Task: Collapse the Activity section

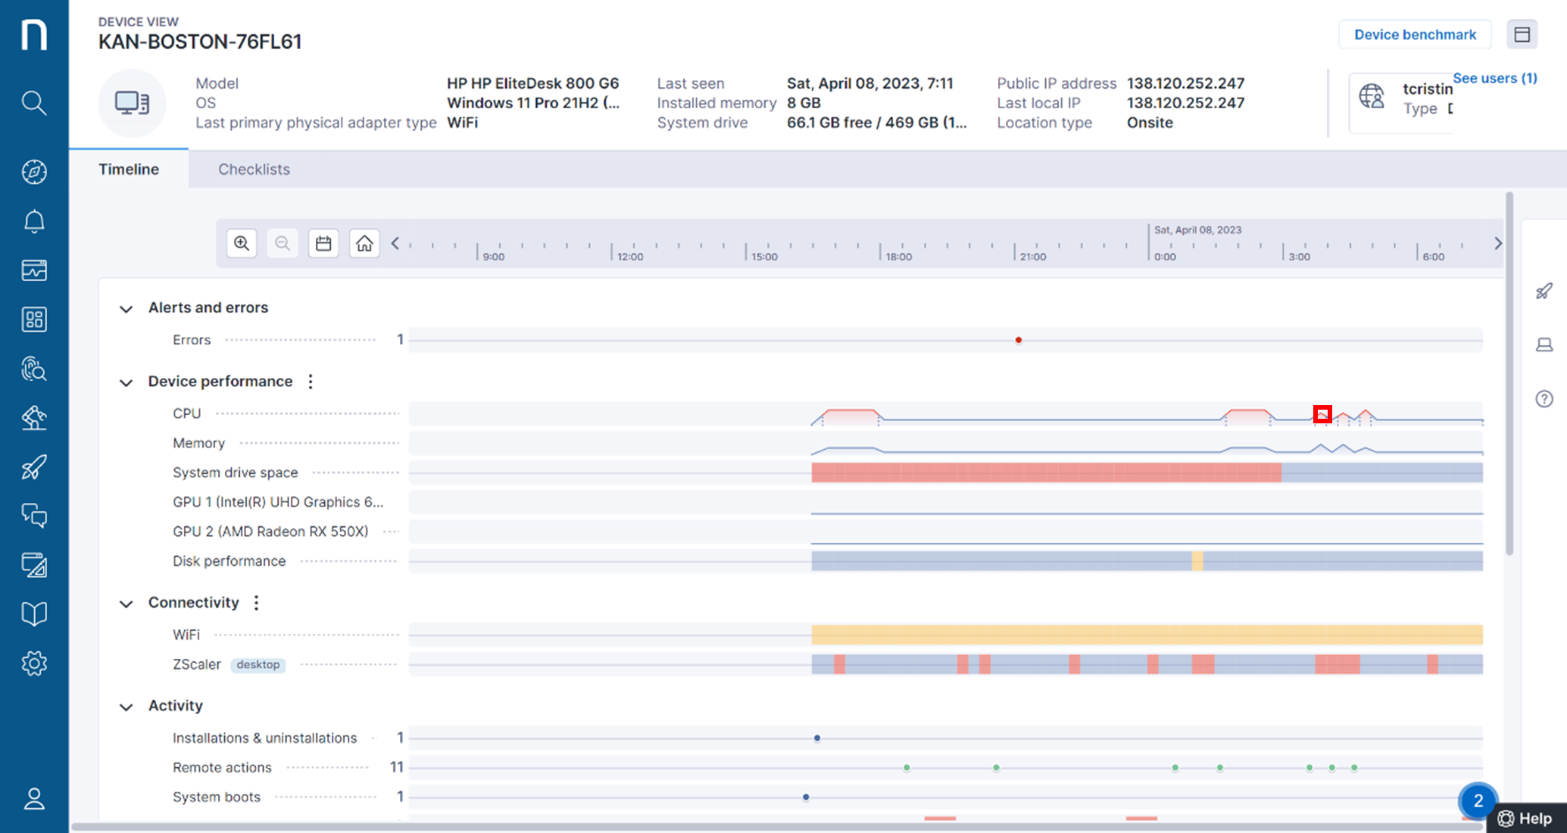Action: [126, 707]
